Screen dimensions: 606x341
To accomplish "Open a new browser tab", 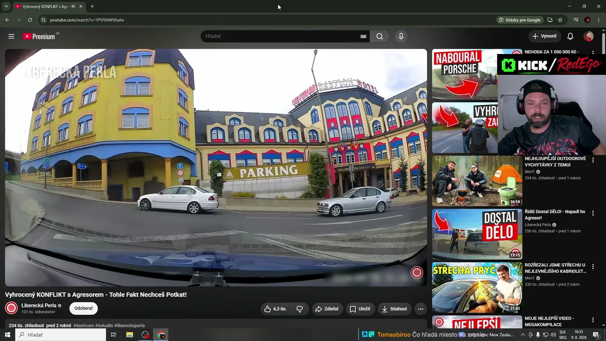I will [92, 7].
